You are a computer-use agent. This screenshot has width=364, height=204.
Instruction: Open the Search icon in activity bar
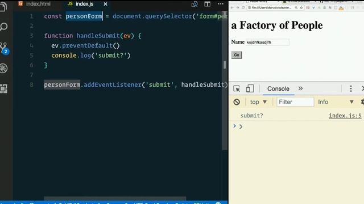3,27
